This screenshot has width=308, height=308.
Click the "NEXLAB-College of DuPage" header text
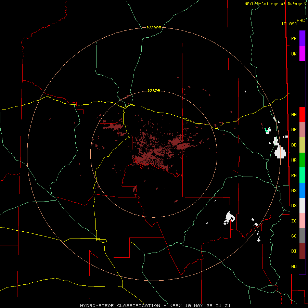pos(273,4)
